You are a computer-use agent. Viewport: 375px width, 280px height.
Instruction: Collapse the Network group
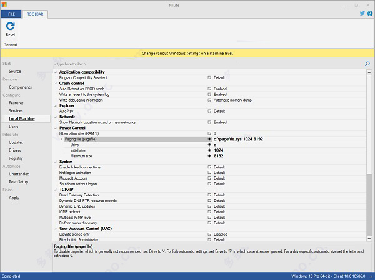56,117
